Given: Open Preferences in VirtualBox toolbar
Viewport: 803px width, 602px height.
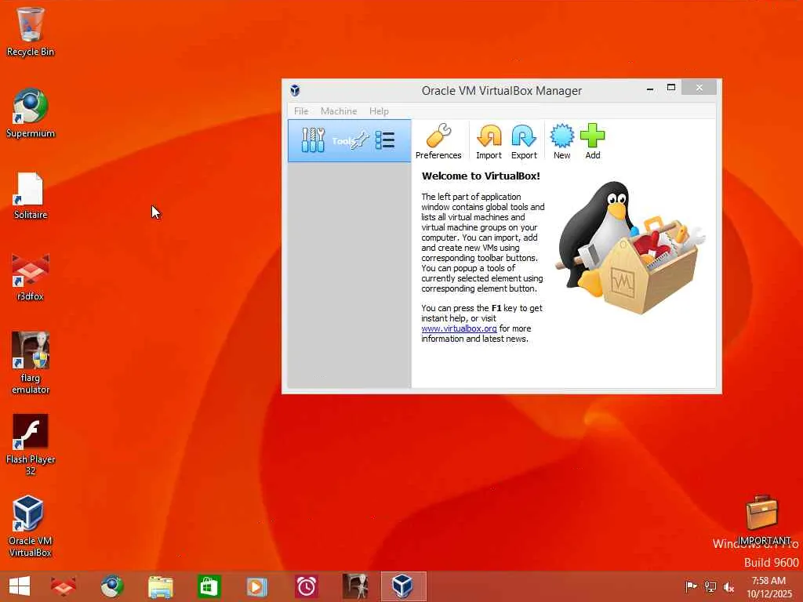Looking at the screenshot, I should [438, 141].
